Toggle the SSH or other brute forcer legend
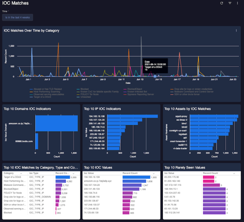The width and height of the screenshot is (244, 222). (185, 94)
